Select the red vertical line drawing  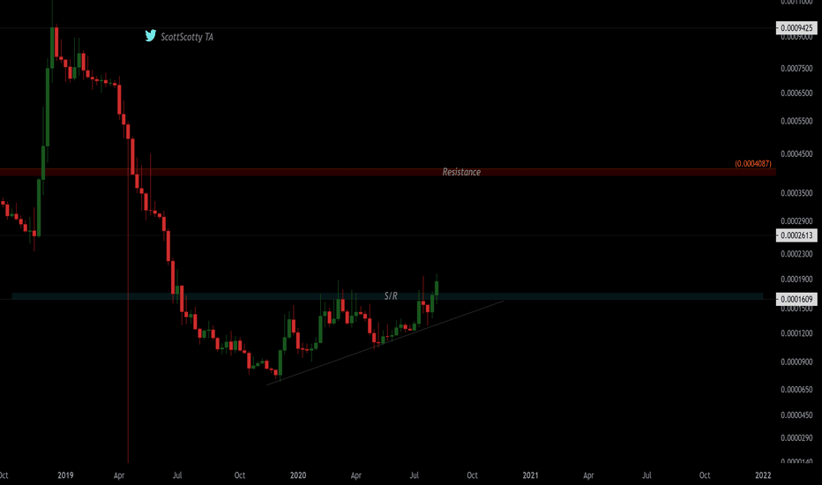[128, 294]
